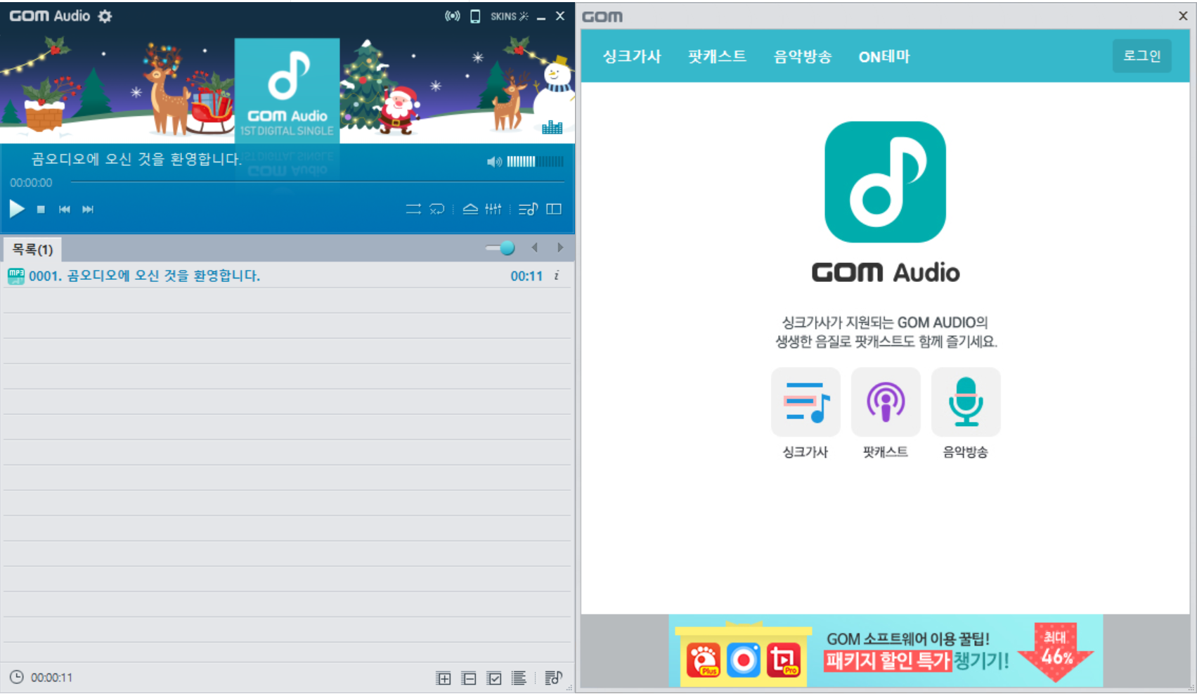1197x694 pixels.
Task: Click the GOM Audio album art thumbnail
Action: click(287, 91)
